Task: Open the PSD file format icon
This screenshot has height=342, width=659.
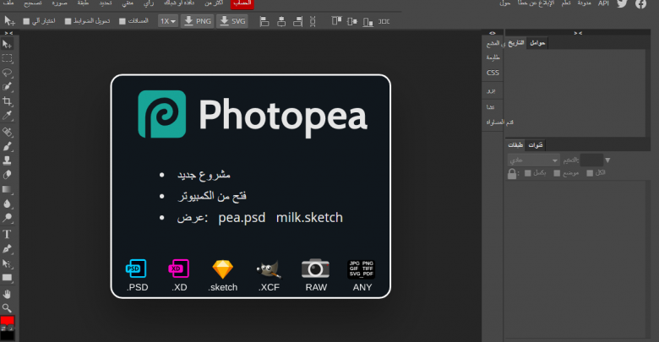Action: click(x=136, y=269)
